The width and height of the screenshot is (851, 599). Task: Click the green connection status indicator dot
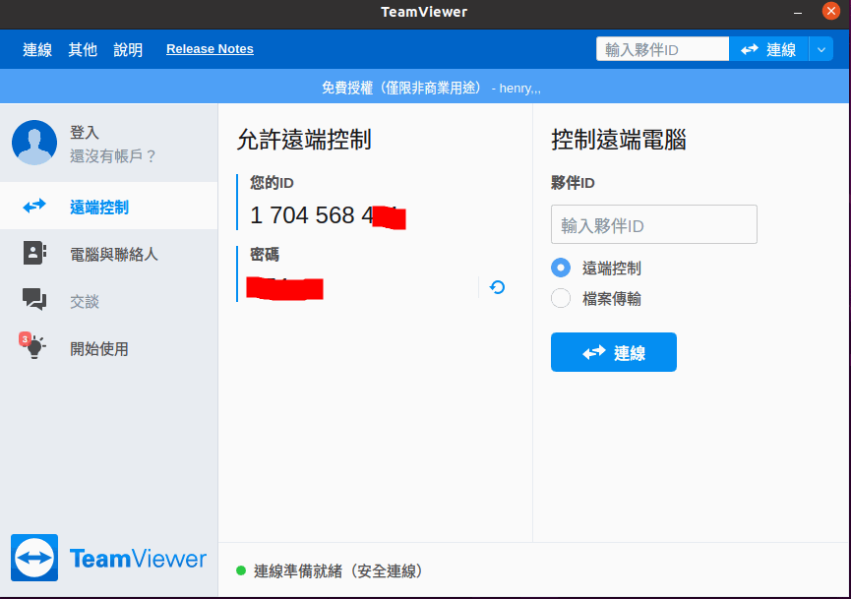241,570
